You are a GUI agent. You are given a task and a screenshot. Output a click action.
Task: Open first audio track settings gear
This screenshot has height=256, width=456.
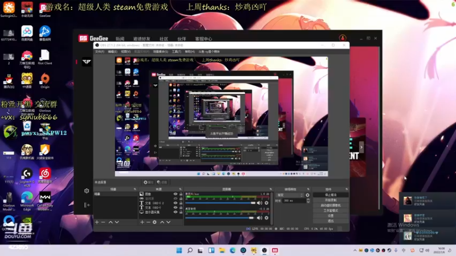point(266,203)
